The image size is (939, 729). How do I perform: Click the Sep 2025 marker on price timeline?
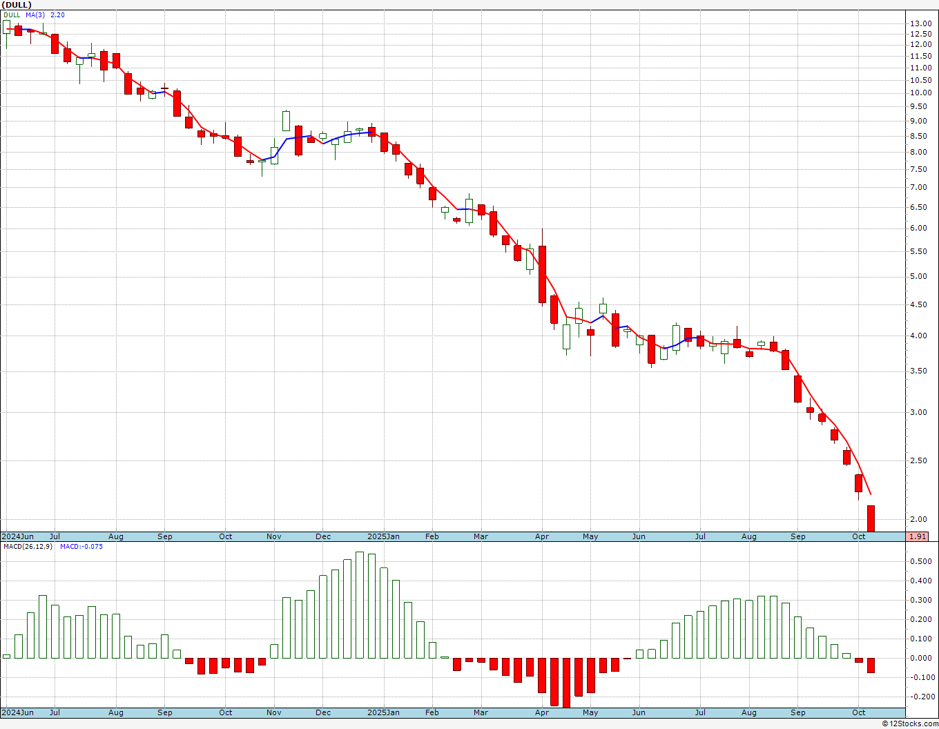(x=798, y=536)
